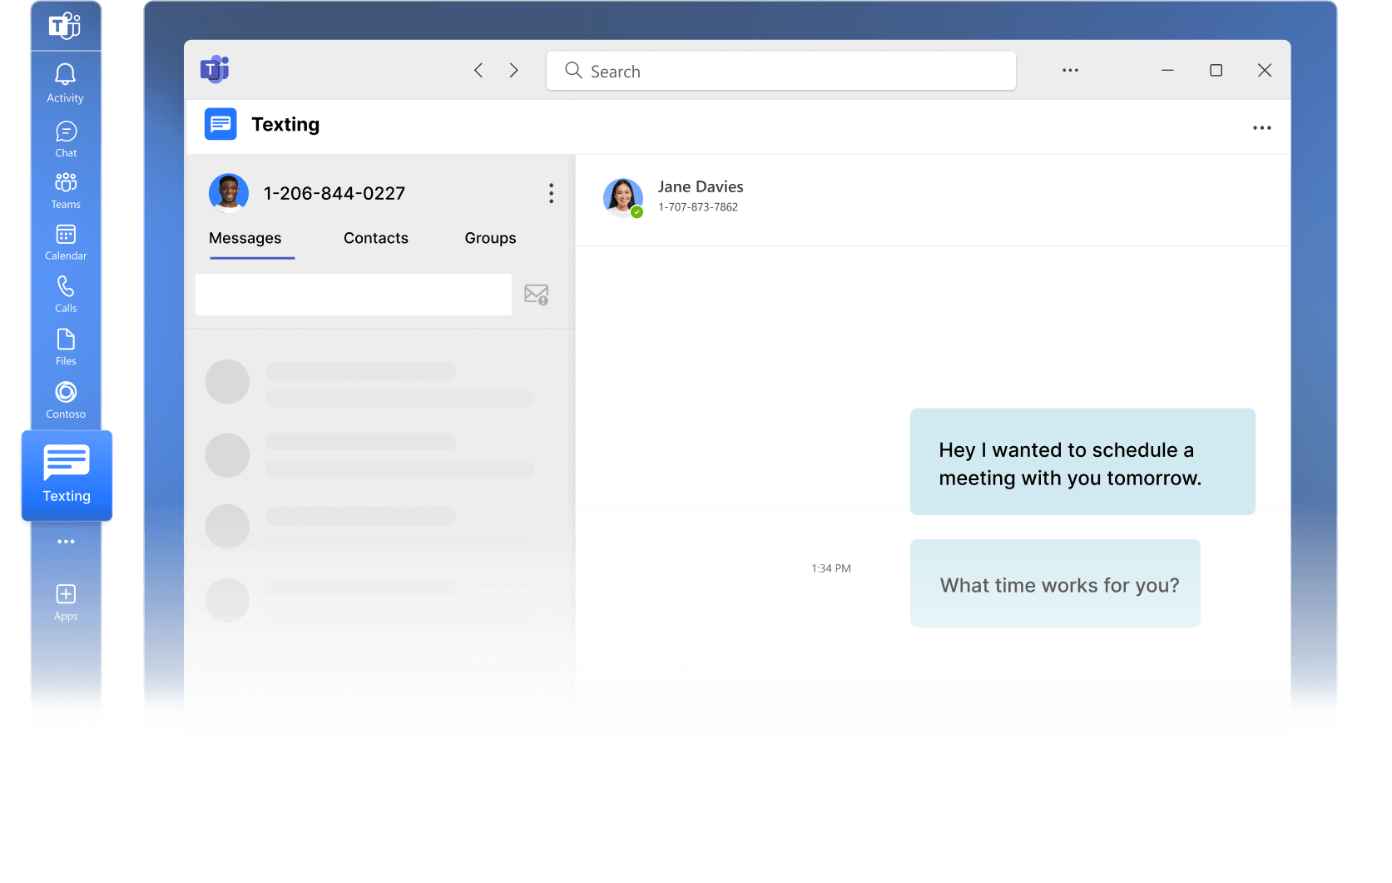Click the Teams logo in window title bar
This screenshot has width=1392, height=883.
215,69
